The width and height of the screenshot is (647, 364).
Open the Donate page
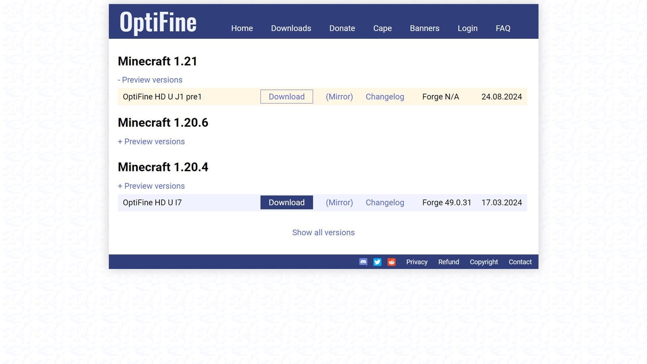pos(342,28)
